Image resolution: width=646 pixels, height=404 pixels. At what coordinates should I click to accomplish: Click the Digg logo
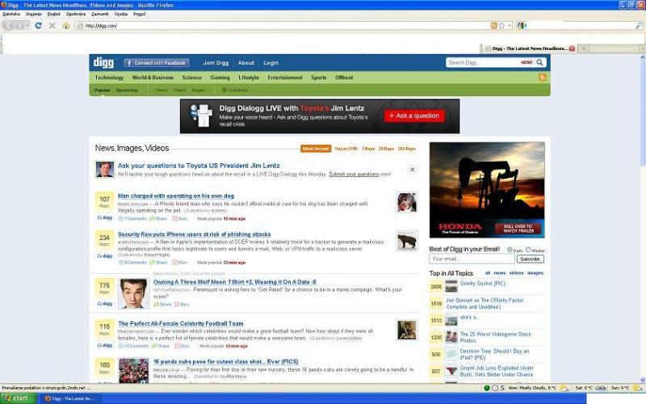point(104,62)
